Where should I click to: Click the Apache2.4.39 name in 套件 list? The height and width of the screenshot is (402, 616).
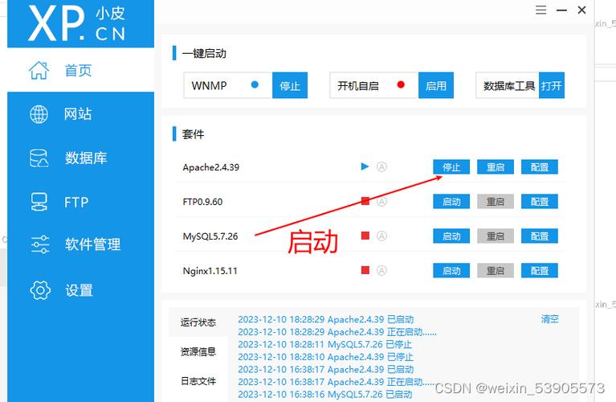(211, 167)
